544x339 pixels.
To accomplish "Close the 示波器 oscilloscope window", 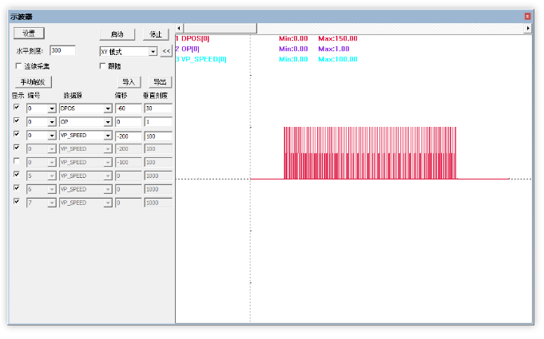I will pos(527,16).
